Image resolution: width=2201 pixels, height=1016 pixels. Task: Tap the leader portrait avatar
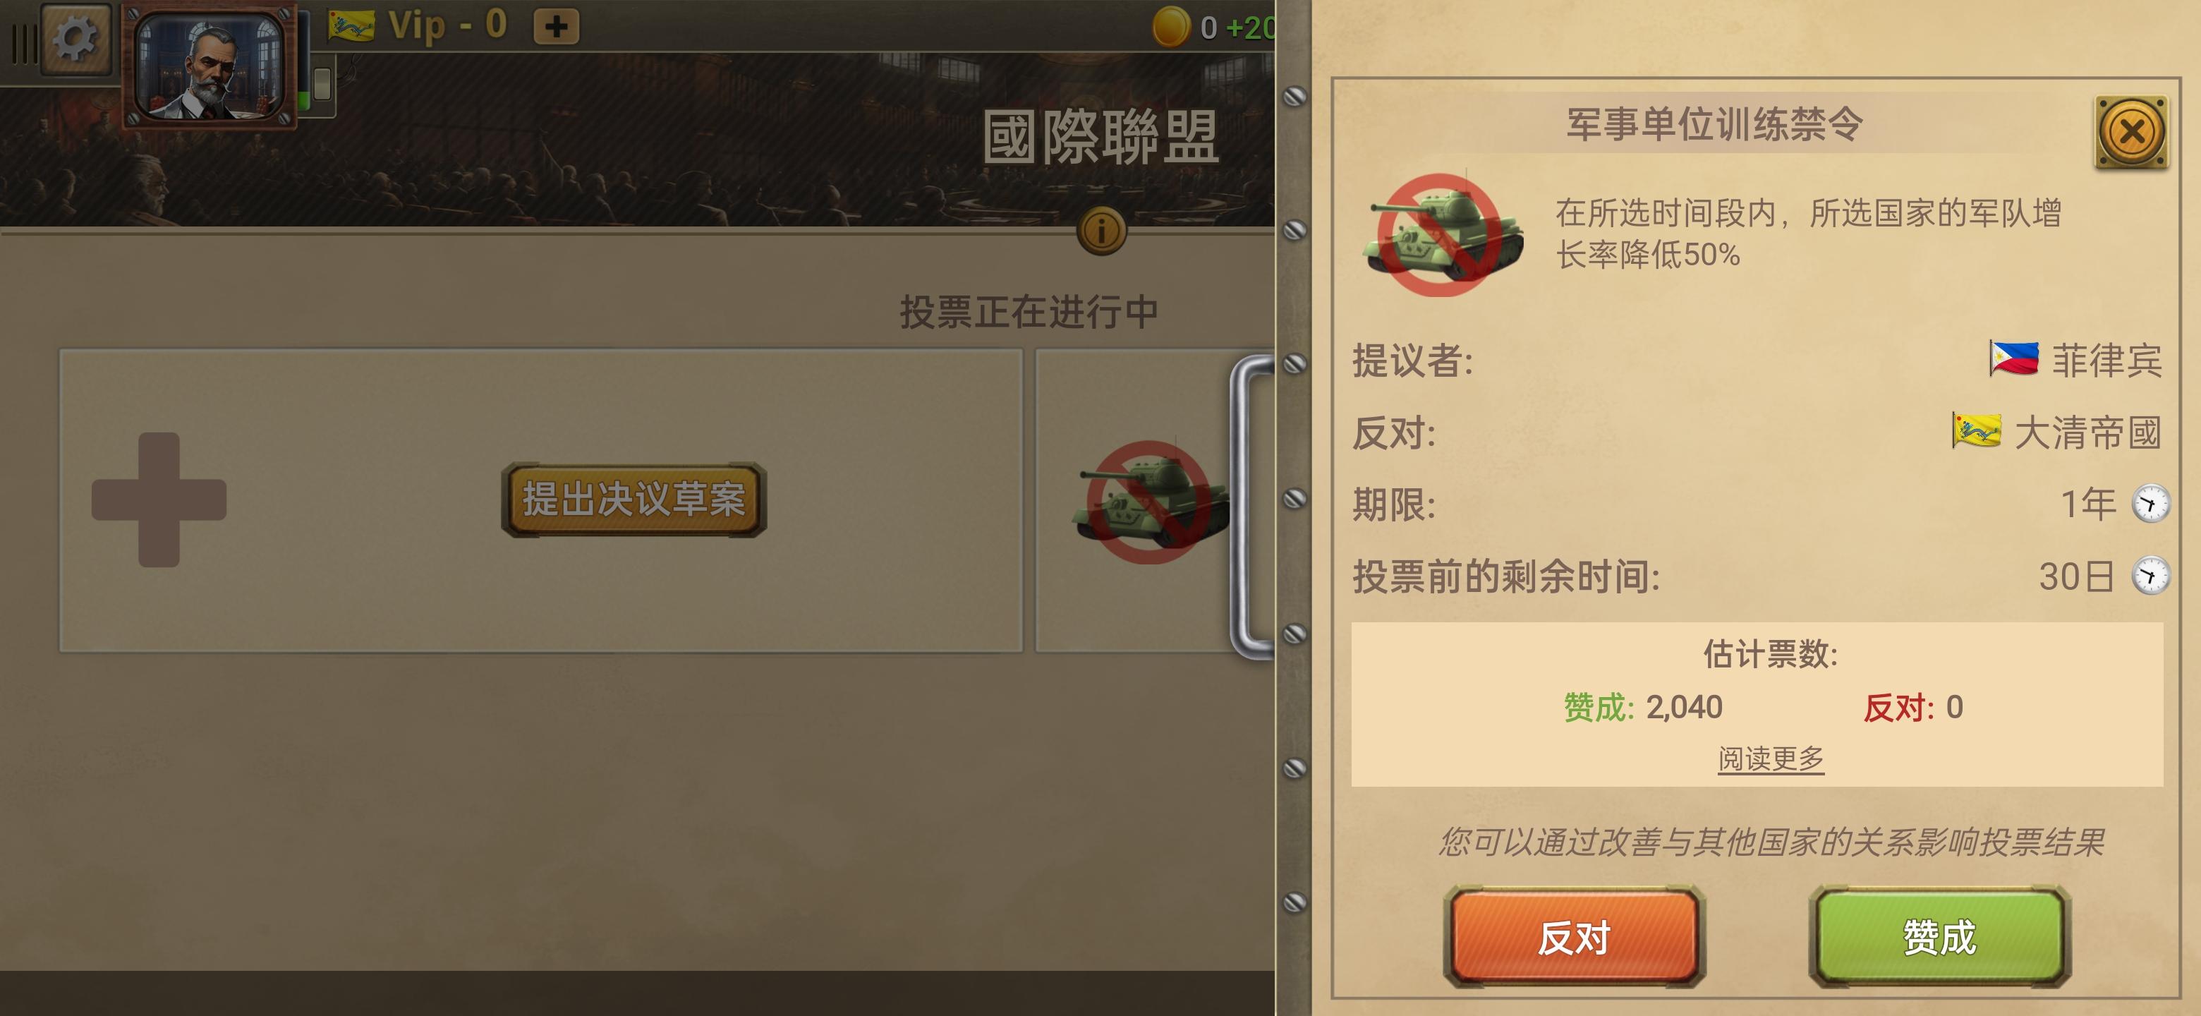(210, 66)
